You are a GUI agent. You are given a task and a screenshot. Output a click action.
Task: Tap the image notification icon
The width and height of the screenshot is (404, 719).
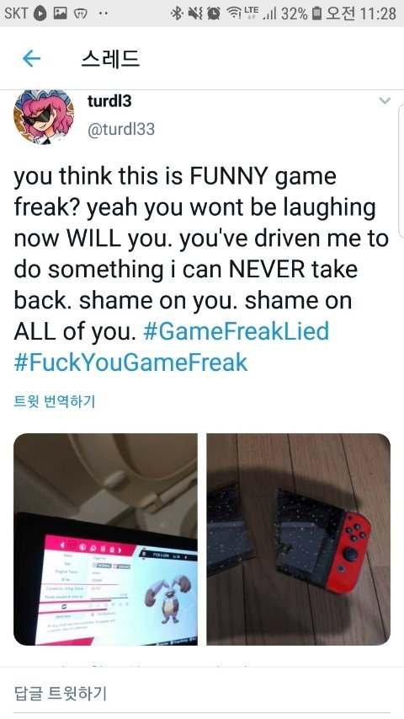61,13
